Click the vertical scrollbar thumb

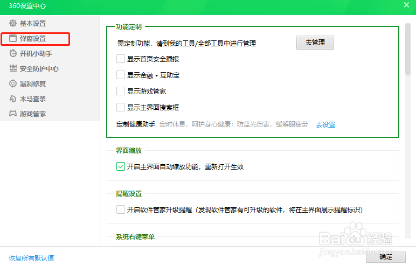tap(408, 49)
